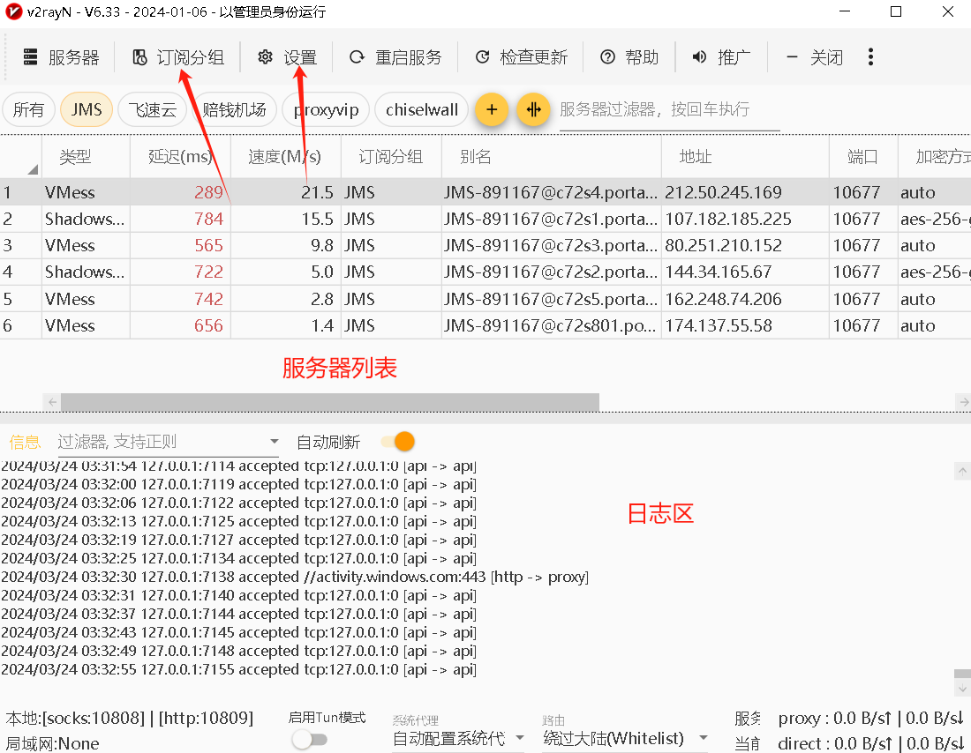Click the 信息 log label
Viewport: 971px width, 753px height.
click(x=25, y=442)
